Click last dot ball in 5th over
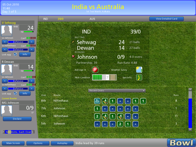Image resolution: width=196 pixels, height=147 pixels. click(x=135, y=124)
